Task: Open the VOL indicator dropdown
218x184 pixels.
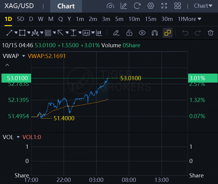Action: (18, 137)
